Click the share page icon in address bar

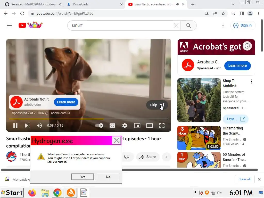215,13
